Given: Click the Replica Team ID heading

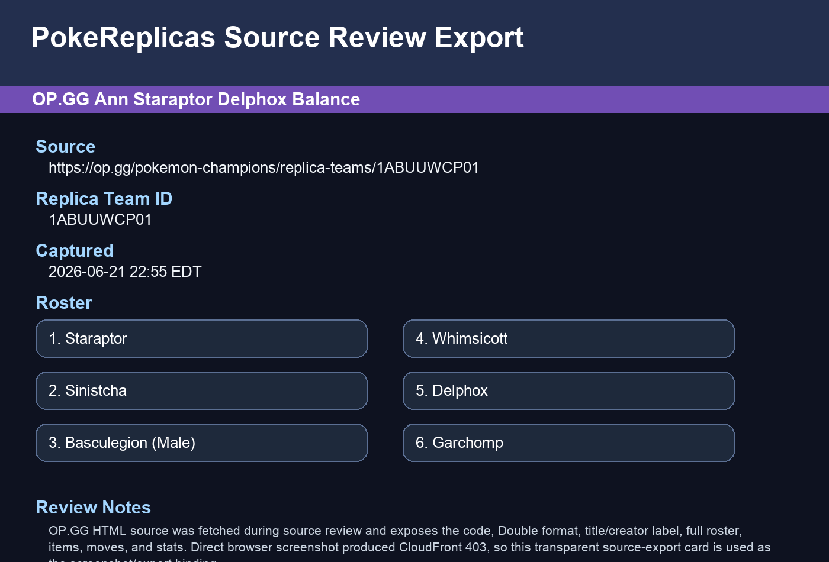Looking at the screenshot, I should (104, 198).
